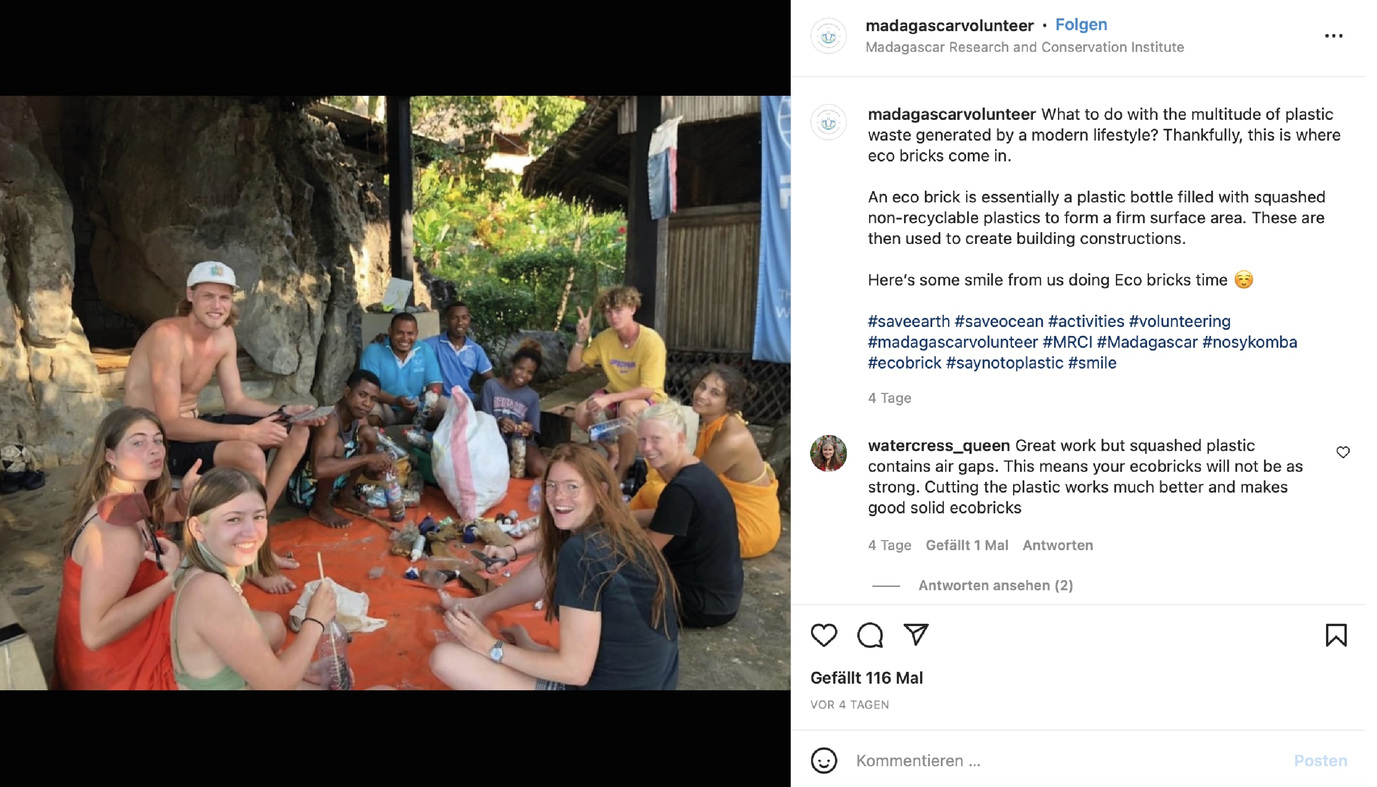Show comment likes via Gefällt 1 Mal
This screenshot has width=1377, height=787.
(x=967, y=545)
